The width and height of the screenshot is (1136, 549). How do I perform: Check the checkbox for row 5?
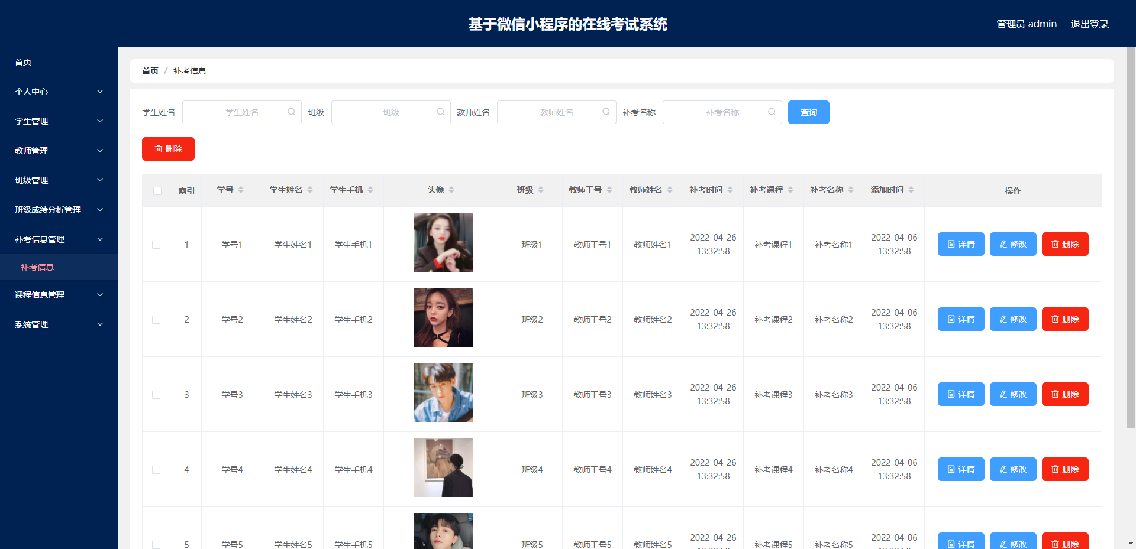156,545
